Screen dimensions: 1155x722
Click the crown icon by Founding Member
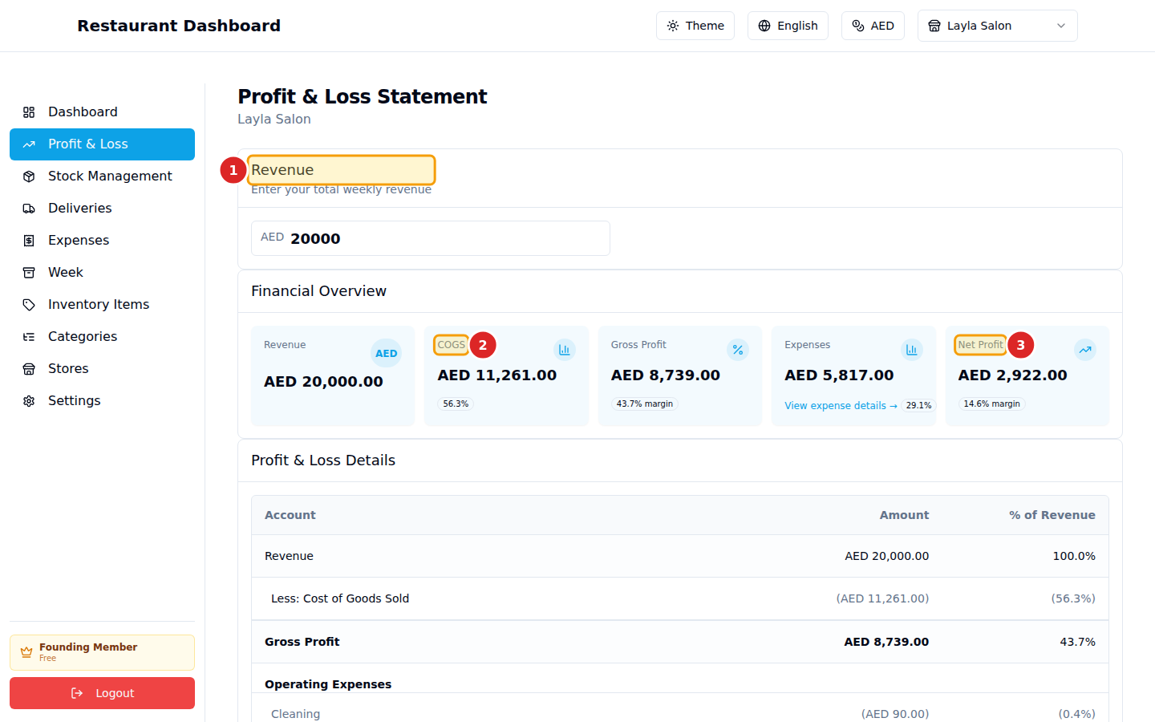click(26, 652)
